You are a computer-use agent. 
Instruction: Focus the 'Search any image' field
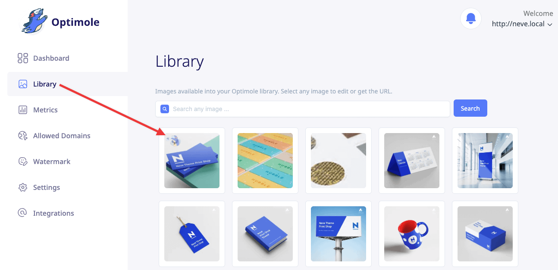(x=303, y=109)
